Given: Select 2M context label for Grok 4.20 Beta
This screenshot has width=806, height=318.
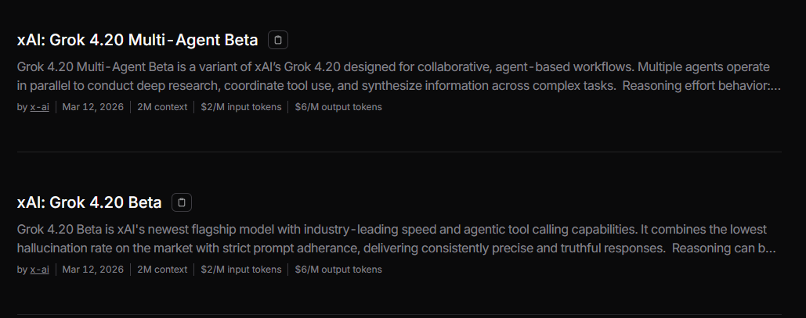Looking at the screenshot, I should click(162, 270).
